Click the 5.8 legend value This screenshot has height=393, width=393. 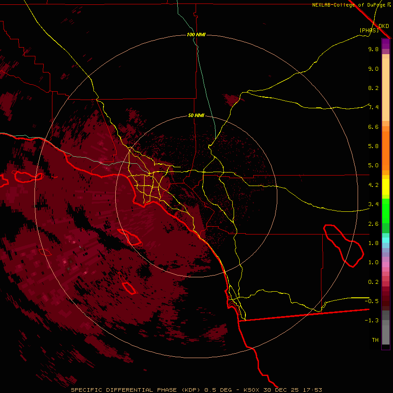click(x=373, y=146)
